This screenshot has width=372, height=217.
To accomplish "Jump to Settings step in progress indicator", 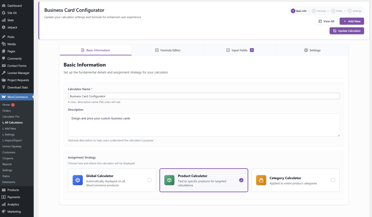I will tap(355, 11).
